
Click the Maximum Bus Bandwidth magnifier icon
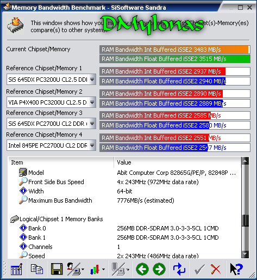click(23, 200)
